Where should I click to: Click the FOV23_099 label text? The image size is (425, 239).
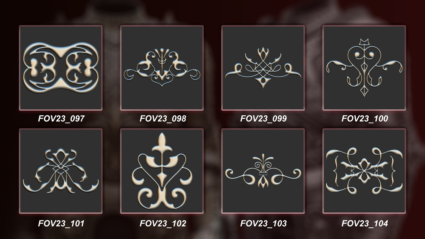tap(263, 118)
